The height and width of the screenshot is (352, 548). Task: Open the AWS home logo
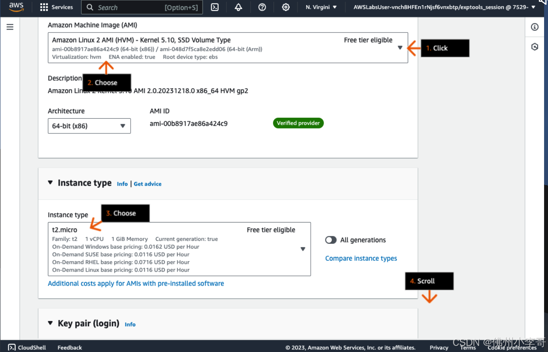tap(16, 7)
